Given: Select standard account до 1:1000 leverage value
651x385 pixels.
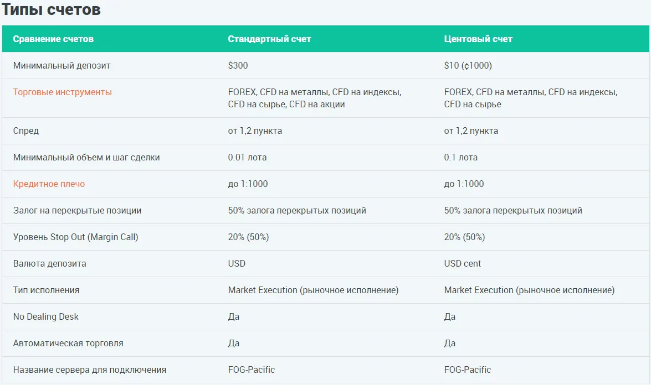Looking at the screenshot, I should [248, 184].
